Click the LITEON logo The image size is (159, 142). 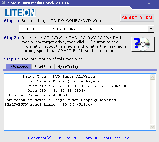[x=21, y=13]
